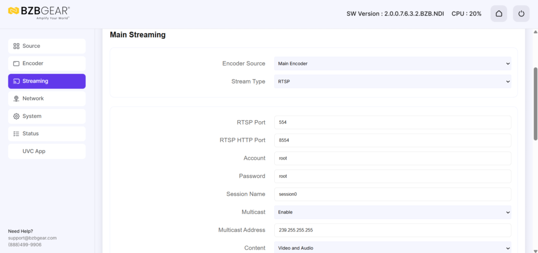
Task: Click the BZBGEAR logo
Action: (x=39, y=13)
